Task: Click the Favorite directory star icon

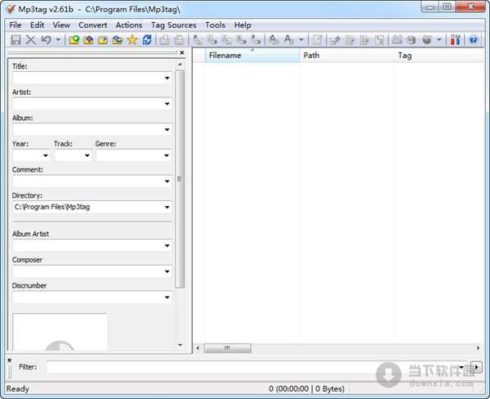Action: 132,40
